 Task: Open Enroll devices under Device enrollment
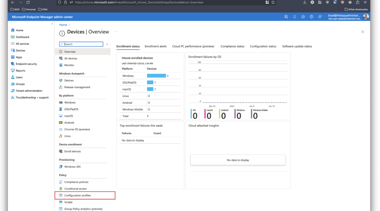pyautogui.click(x=70, y=151)
